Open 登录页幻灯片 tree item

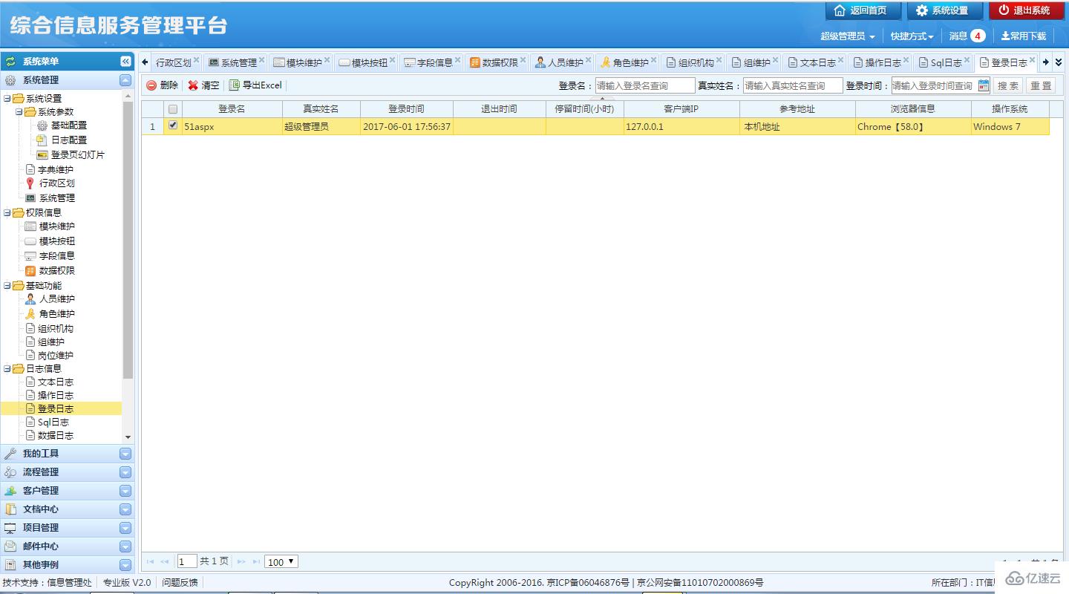77,154
